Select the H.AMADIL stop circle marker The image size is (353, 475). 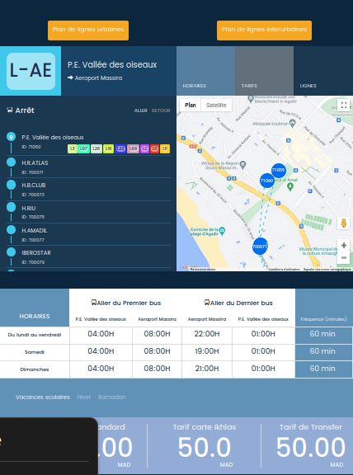[x=12, y=230]
